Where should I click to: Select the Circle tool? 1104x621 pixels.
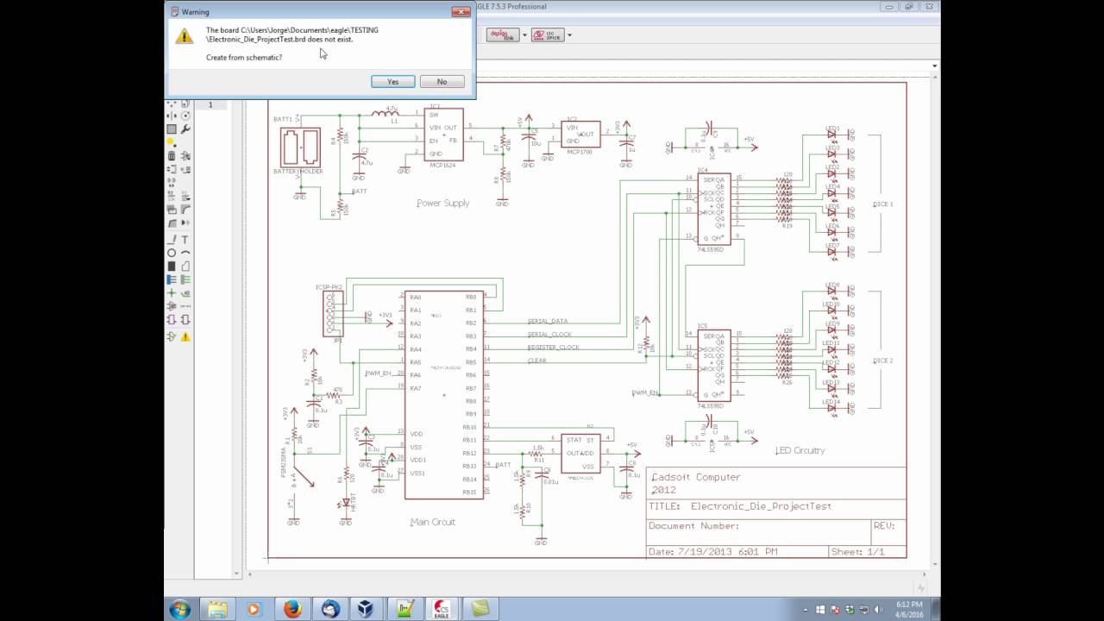pos(172,252)
